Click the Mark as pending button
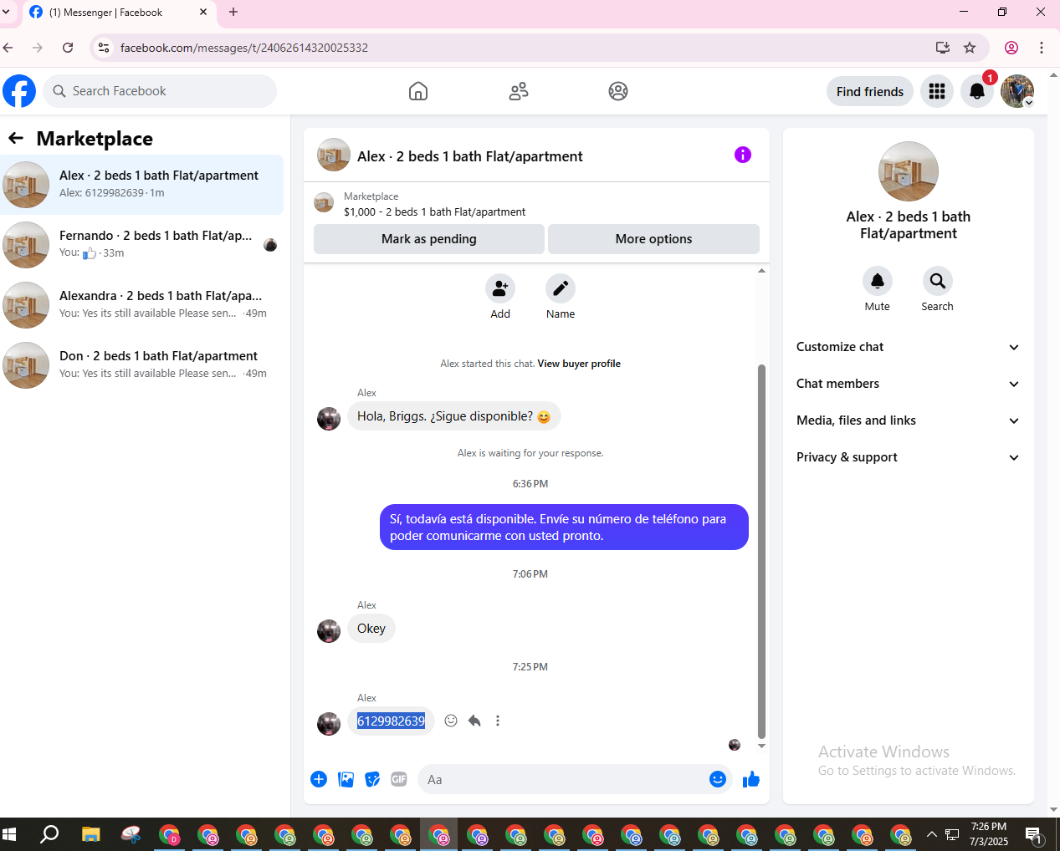The width and height of the screenshot is (1060, 851). (x=429, y=239)
